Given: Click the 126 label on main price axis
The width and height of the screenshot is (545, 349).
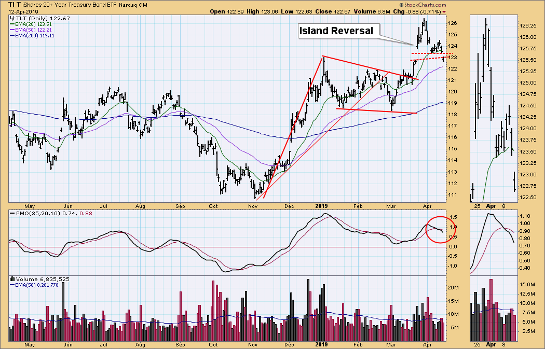Looking at the screenshot, I should (x=452, y=23).
